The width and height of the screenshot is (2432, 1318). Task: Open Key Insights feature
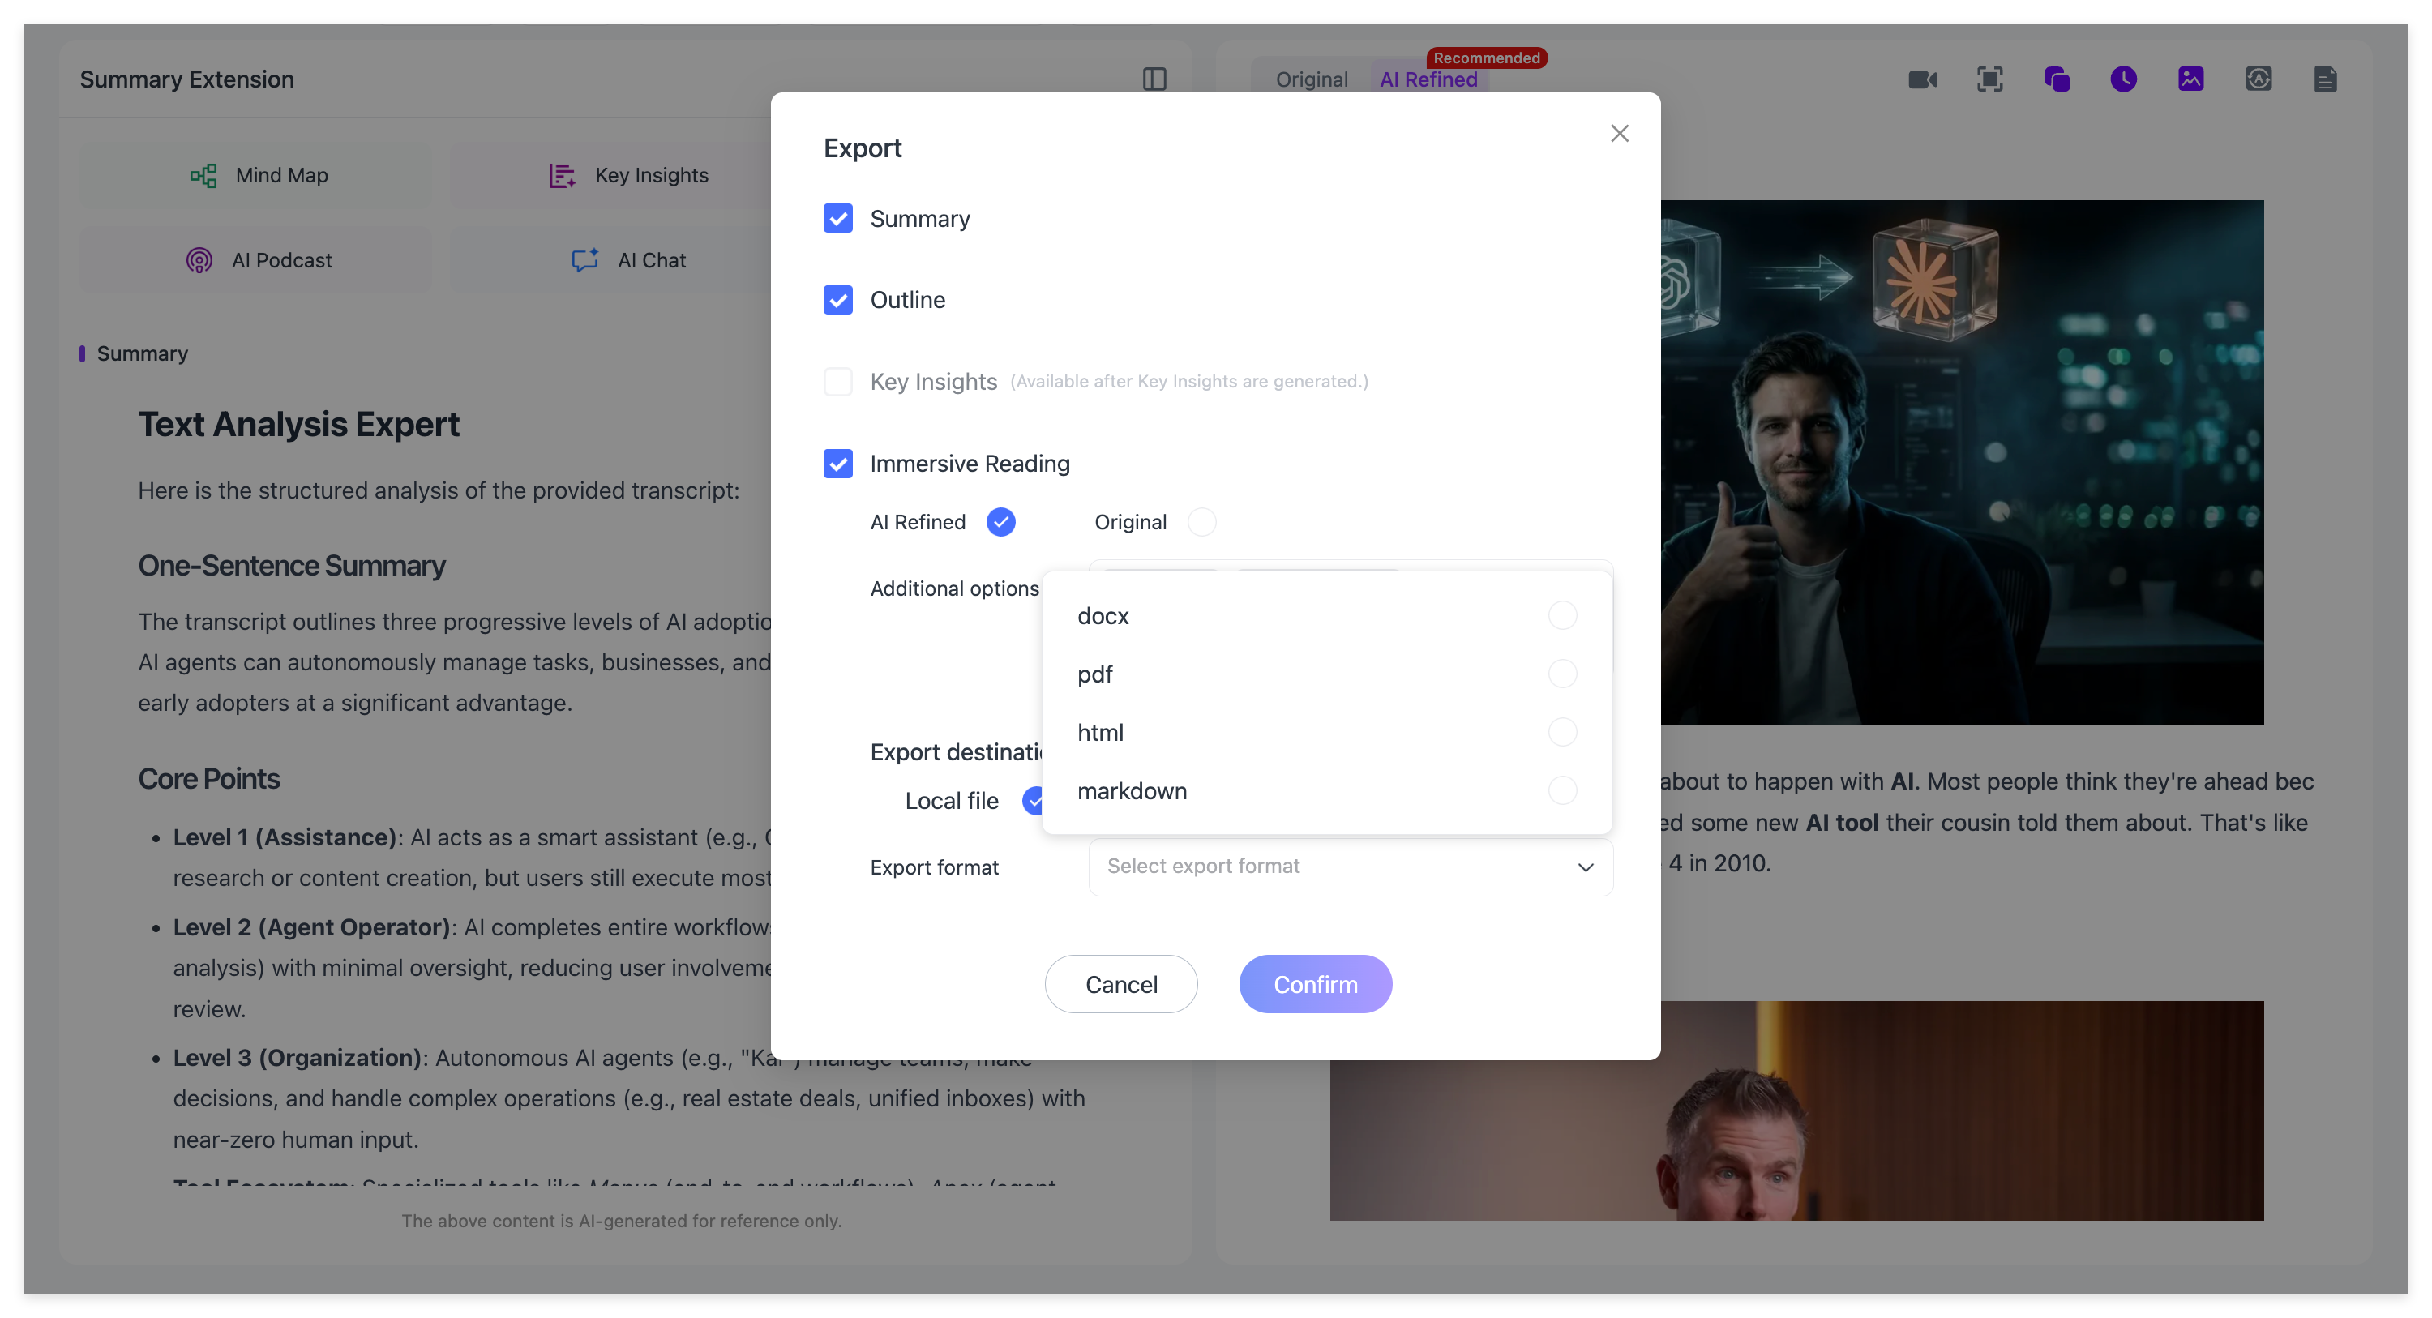coord(627,176)
